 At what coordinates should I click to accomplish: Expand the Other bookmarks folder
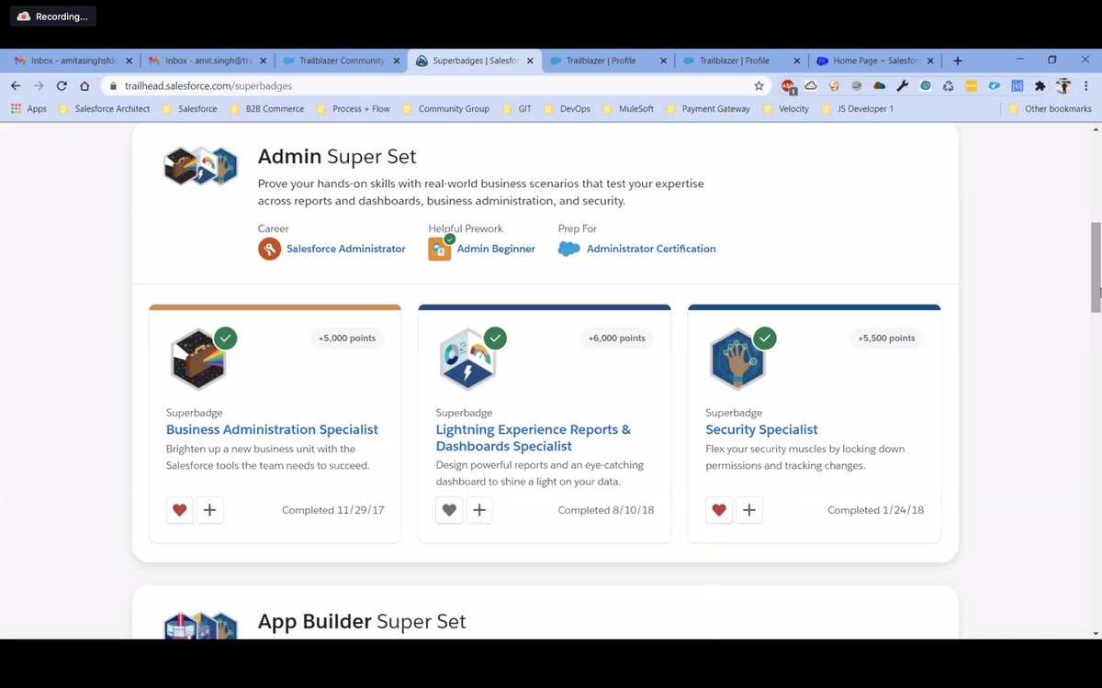coord(1050,108)
